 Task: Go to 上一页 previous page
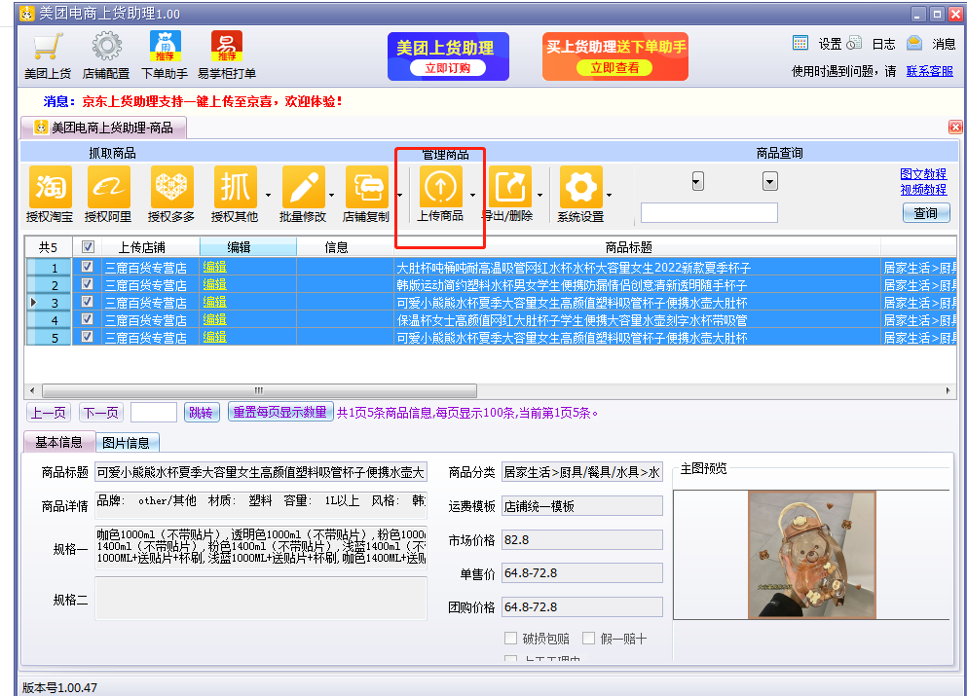click(49, 413)
